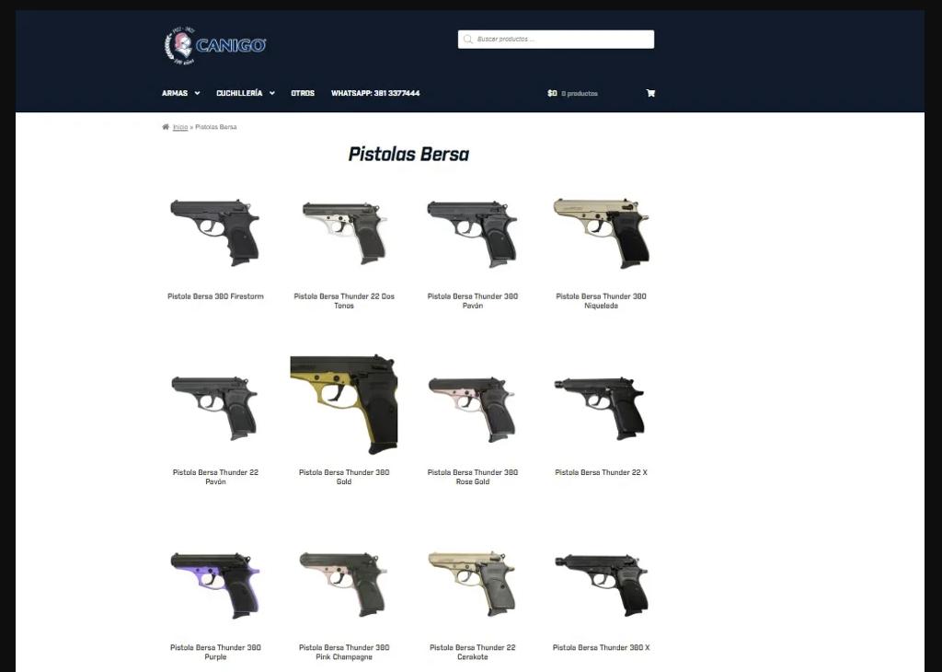Image resolution: width=942 pixels, height=672 pixels.
Task: Open the shopping cart icon
Action: [650, 93]
